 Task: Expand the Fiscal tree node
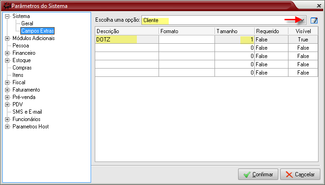point(7,82)
